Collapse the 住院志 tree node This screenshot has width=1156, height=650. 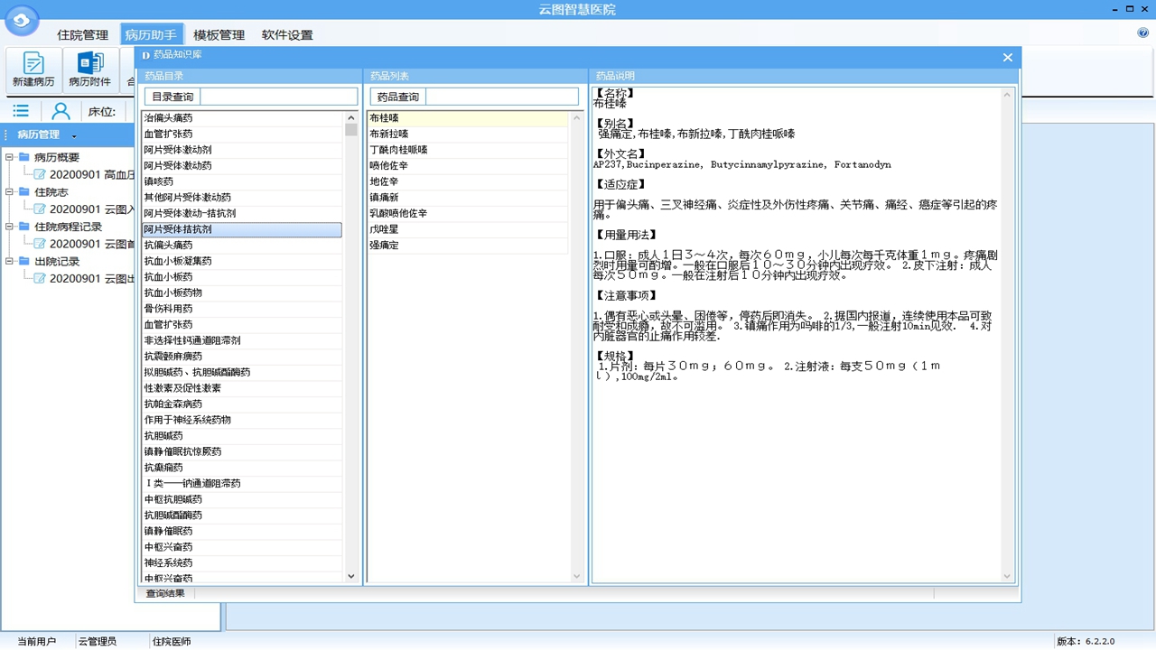tap(10, 192)
